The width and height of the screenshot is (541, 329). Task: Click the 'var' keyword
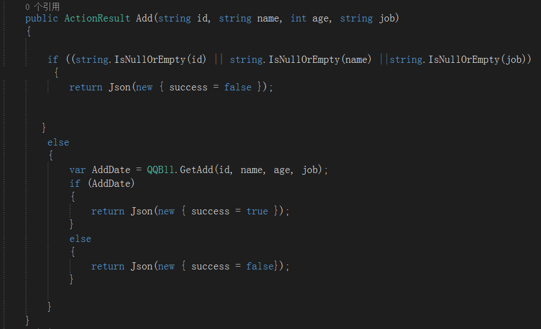[77, 170]
